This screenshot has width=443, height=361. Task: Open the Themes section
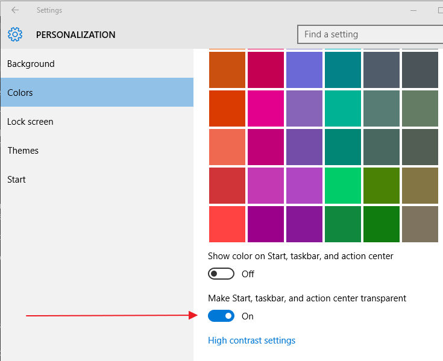pyautogui.click(x=23, y=151)
